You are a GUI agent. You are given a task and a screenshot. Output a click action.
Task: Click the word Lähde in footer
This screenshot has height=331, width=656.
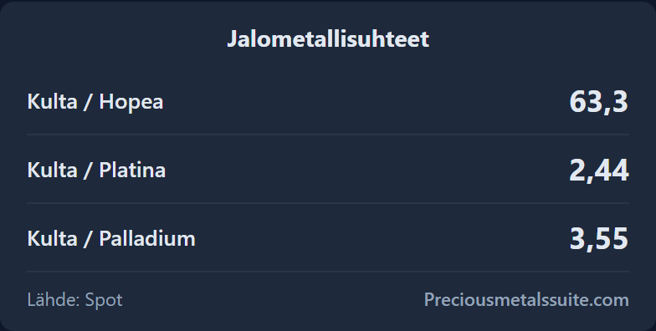tap(54, 299)
